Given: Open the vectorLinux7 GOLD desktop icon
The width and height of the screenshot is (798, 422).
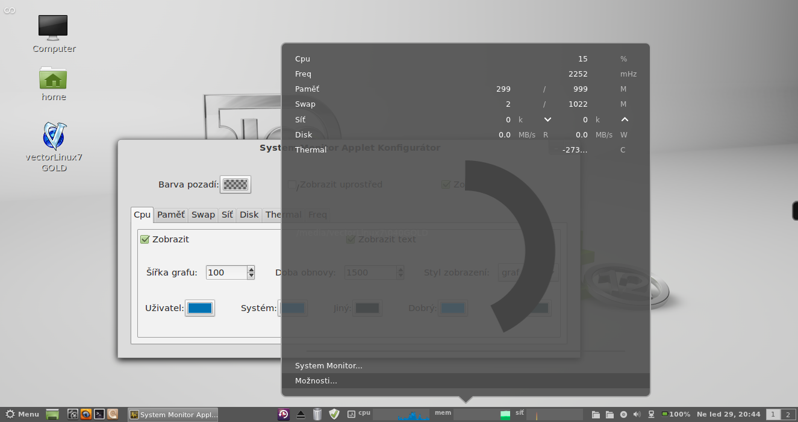Looking at the screenshot, I should pos(54,146).
